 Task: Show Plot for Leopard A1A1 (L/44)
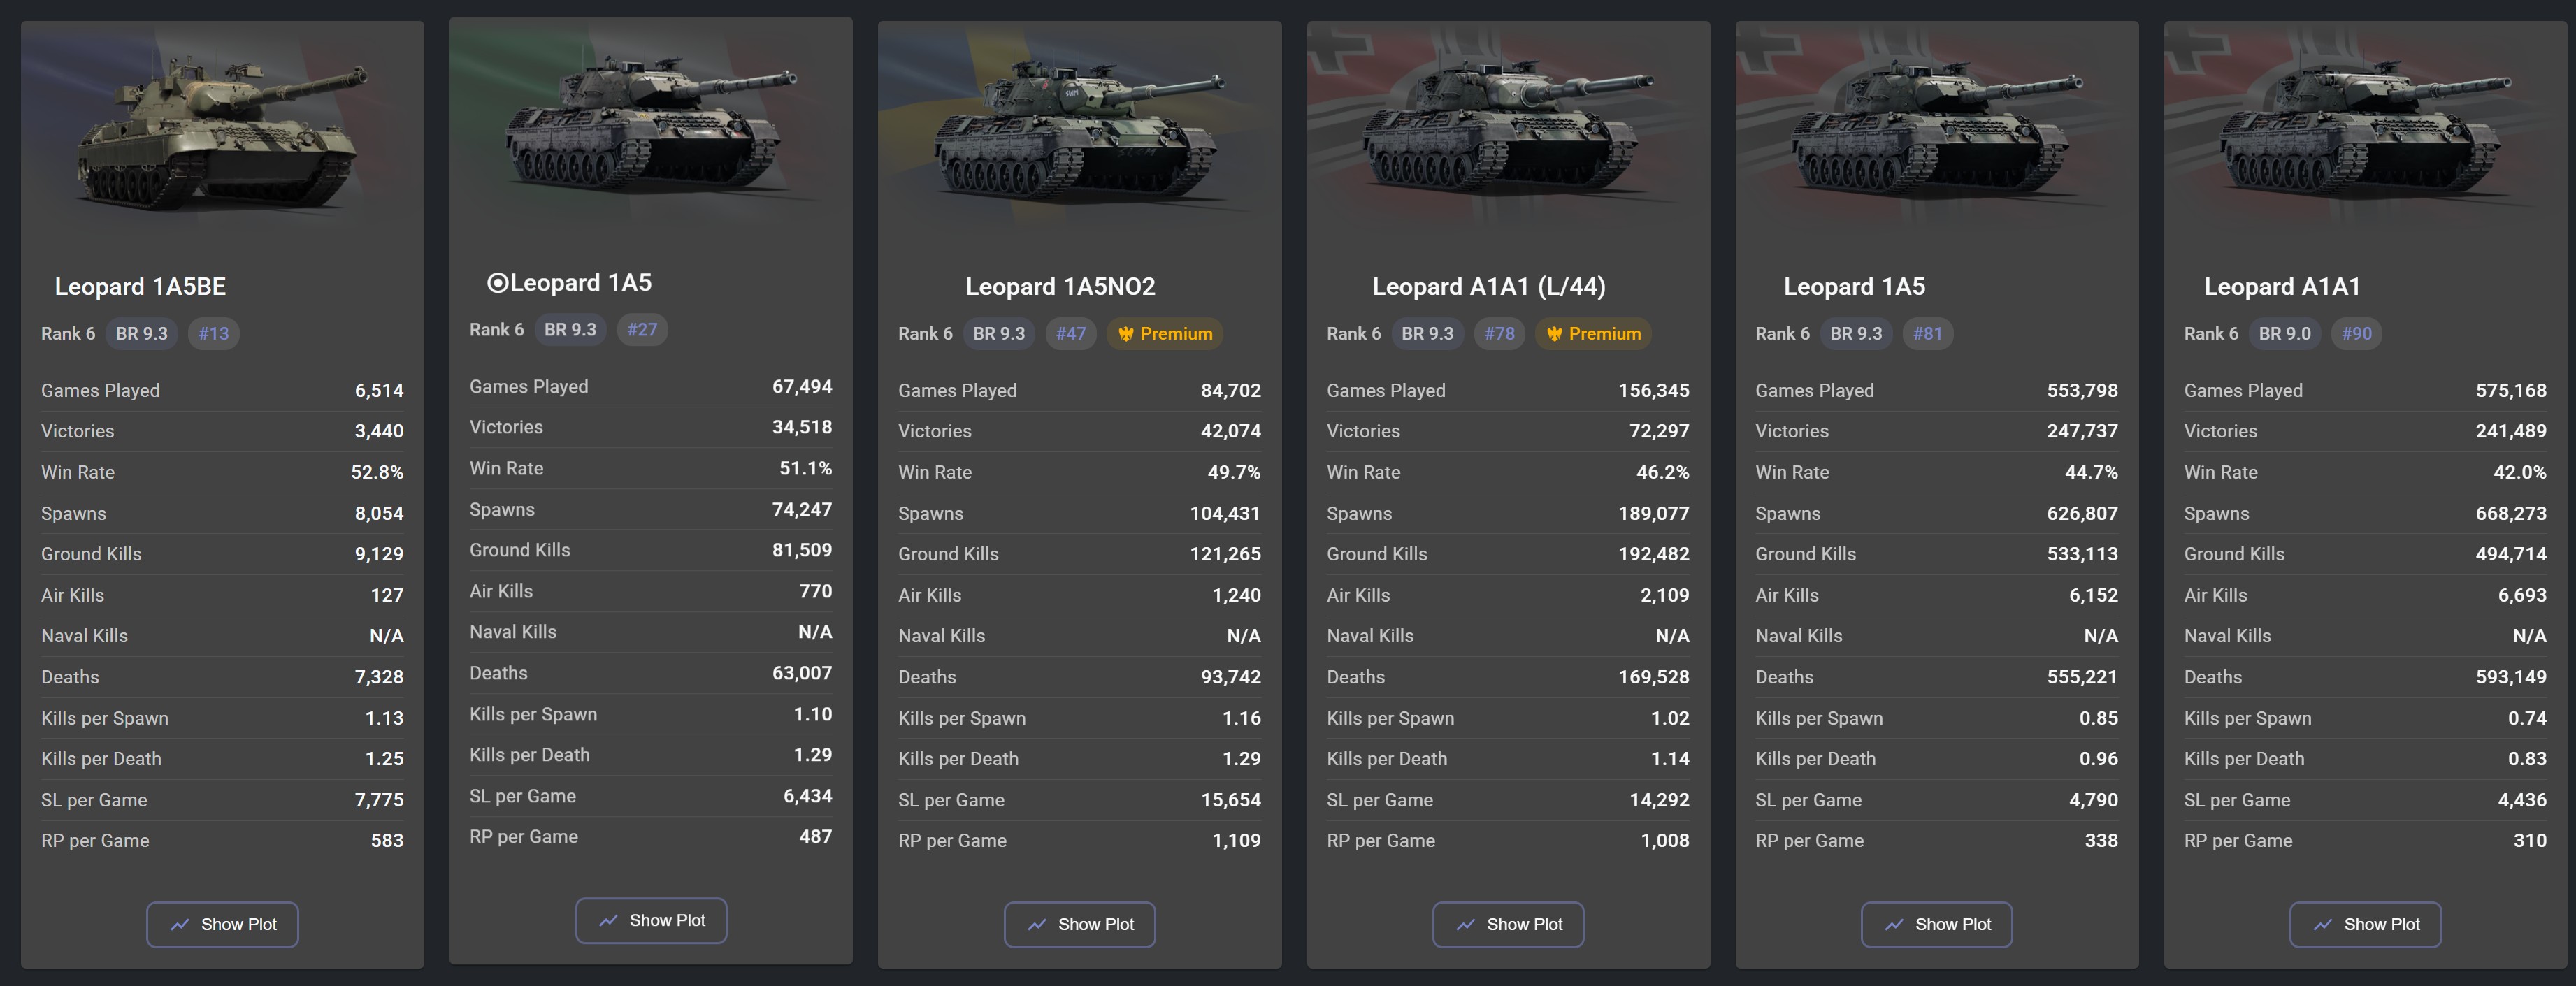1508,924
